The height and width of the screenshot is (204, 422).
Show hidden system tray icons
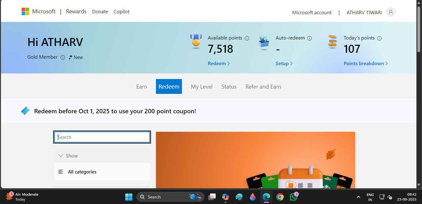[359, 197]
